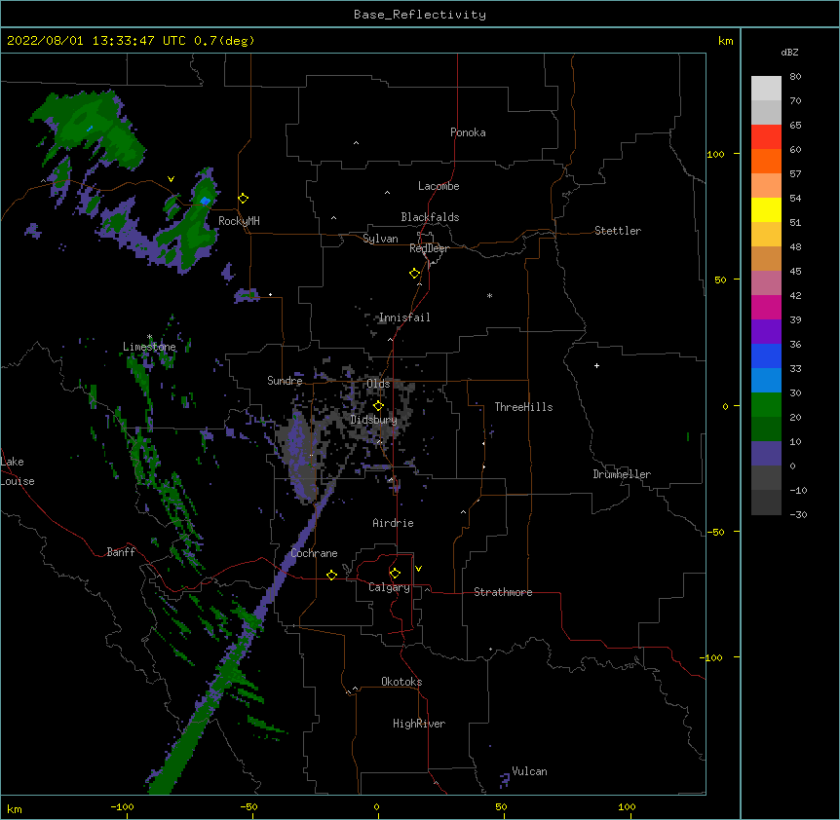Select the Okotoks label
Screen dimensions: 840x820
pyautogui.click(x=401, y=682)
